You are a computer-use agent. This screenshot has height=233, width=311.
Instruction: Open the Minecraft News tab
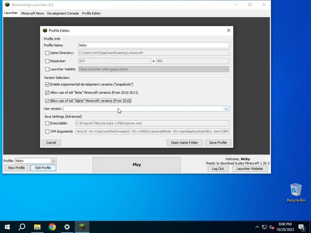(32, 13)
